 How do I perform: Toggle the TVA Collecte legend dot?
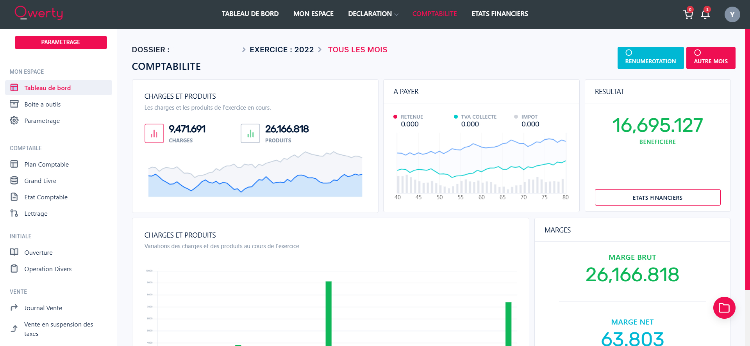click(455, 117)
